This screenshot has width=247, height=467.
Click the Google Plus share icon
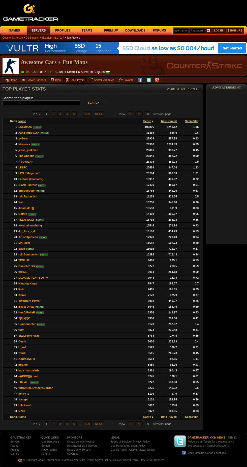157,80
